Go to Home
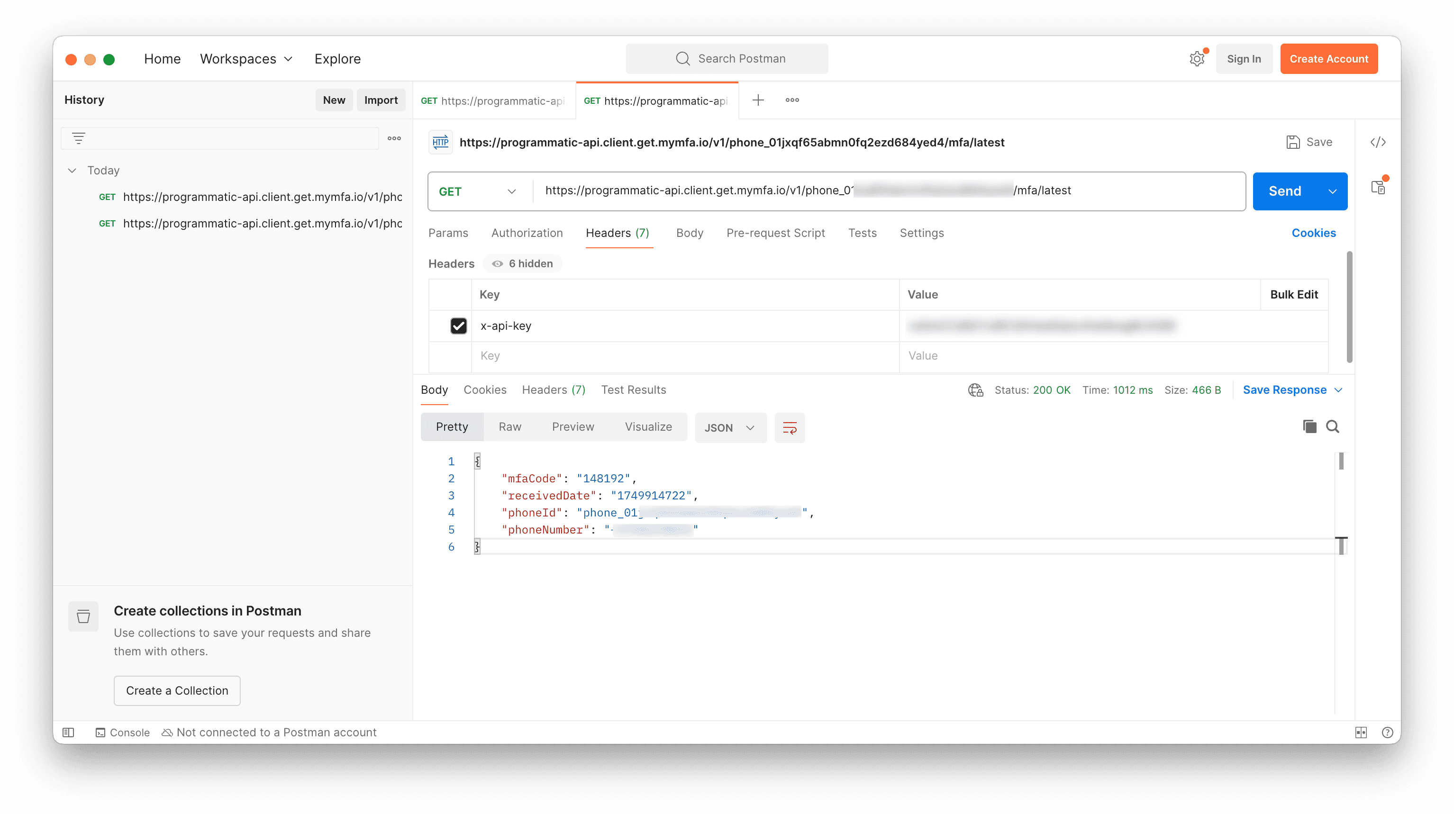This screenshot has height=814, width=1454. point(162,59)
